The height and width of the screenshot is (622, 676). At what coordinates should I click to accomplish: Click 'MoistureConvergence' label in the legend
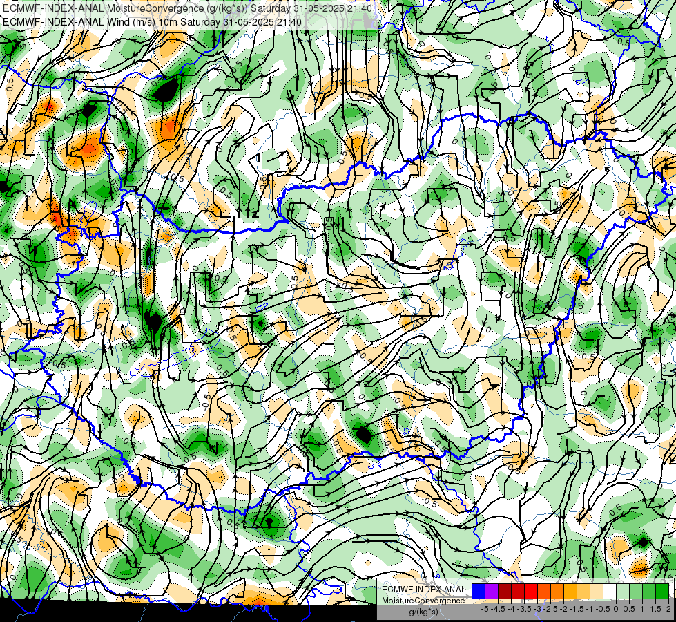click(x=423, y=601)
